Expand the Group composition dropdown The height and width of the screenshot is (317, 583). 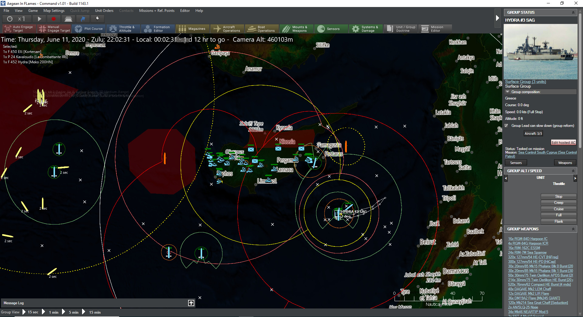click(x=508, y=92)
